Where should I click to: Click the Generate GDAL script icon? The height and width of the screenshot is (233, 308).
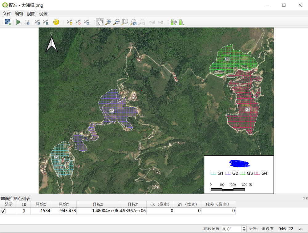coord(27,22)
